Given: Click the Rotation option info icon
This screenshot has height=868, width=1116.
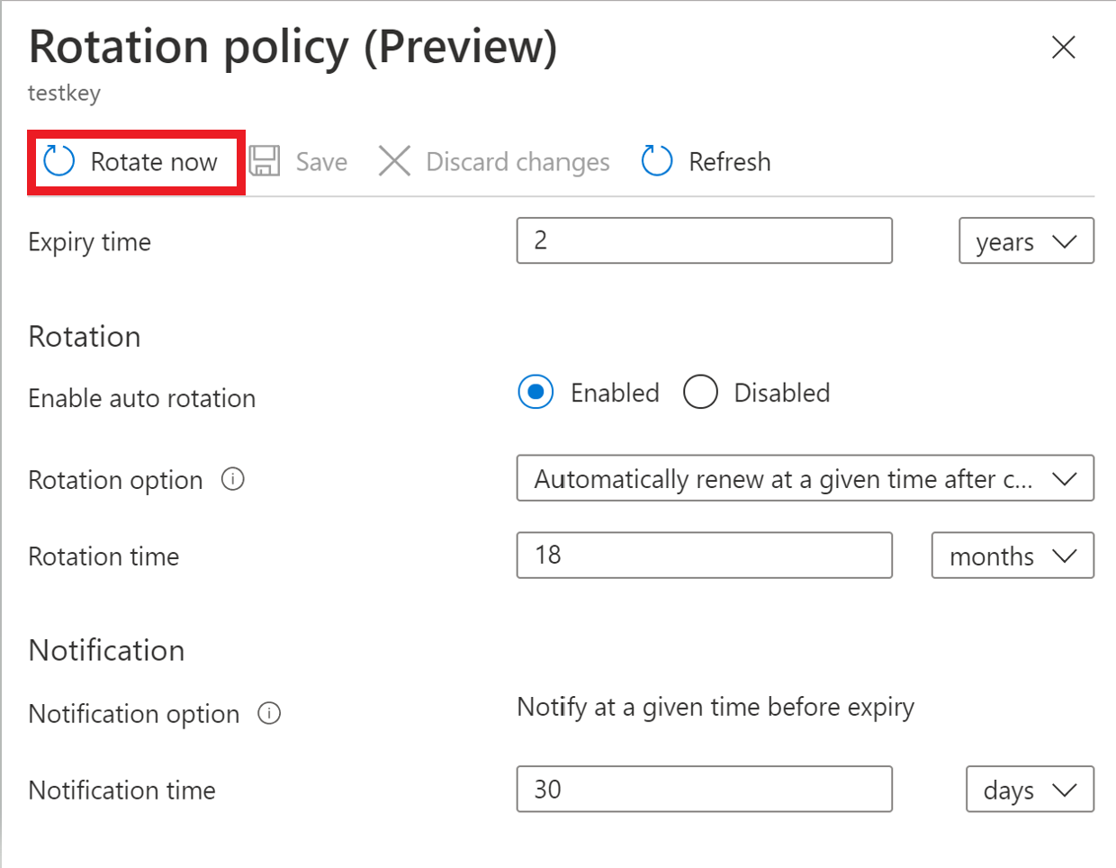Looking at the screenshot, I should 233,479.
